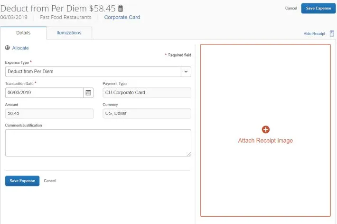The image size is (337, 224).
Task: Click the Comment/Justification label
Action: 23,125
